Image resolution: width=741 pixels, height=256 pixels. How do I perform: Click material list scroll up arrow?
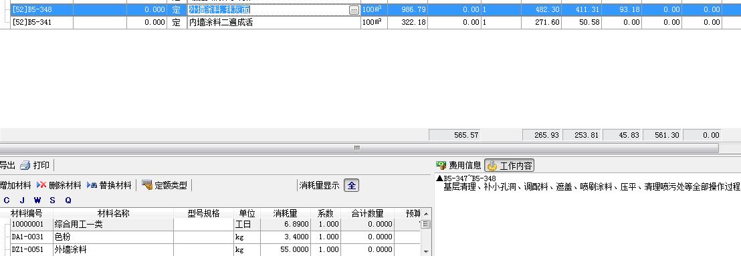tap(426, 213)
